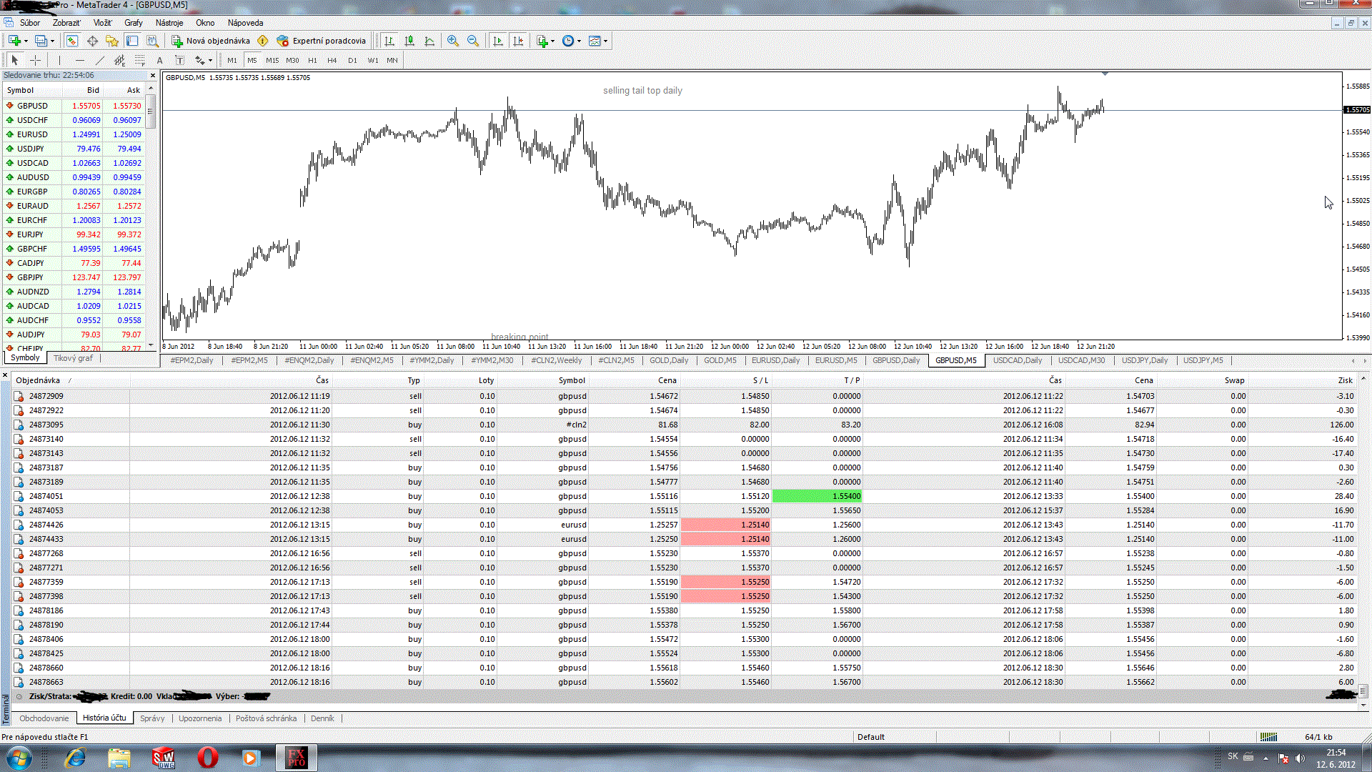1372x772 pixels.
Task: Toggle the H1 timeframe button
Action: [312, 61]
